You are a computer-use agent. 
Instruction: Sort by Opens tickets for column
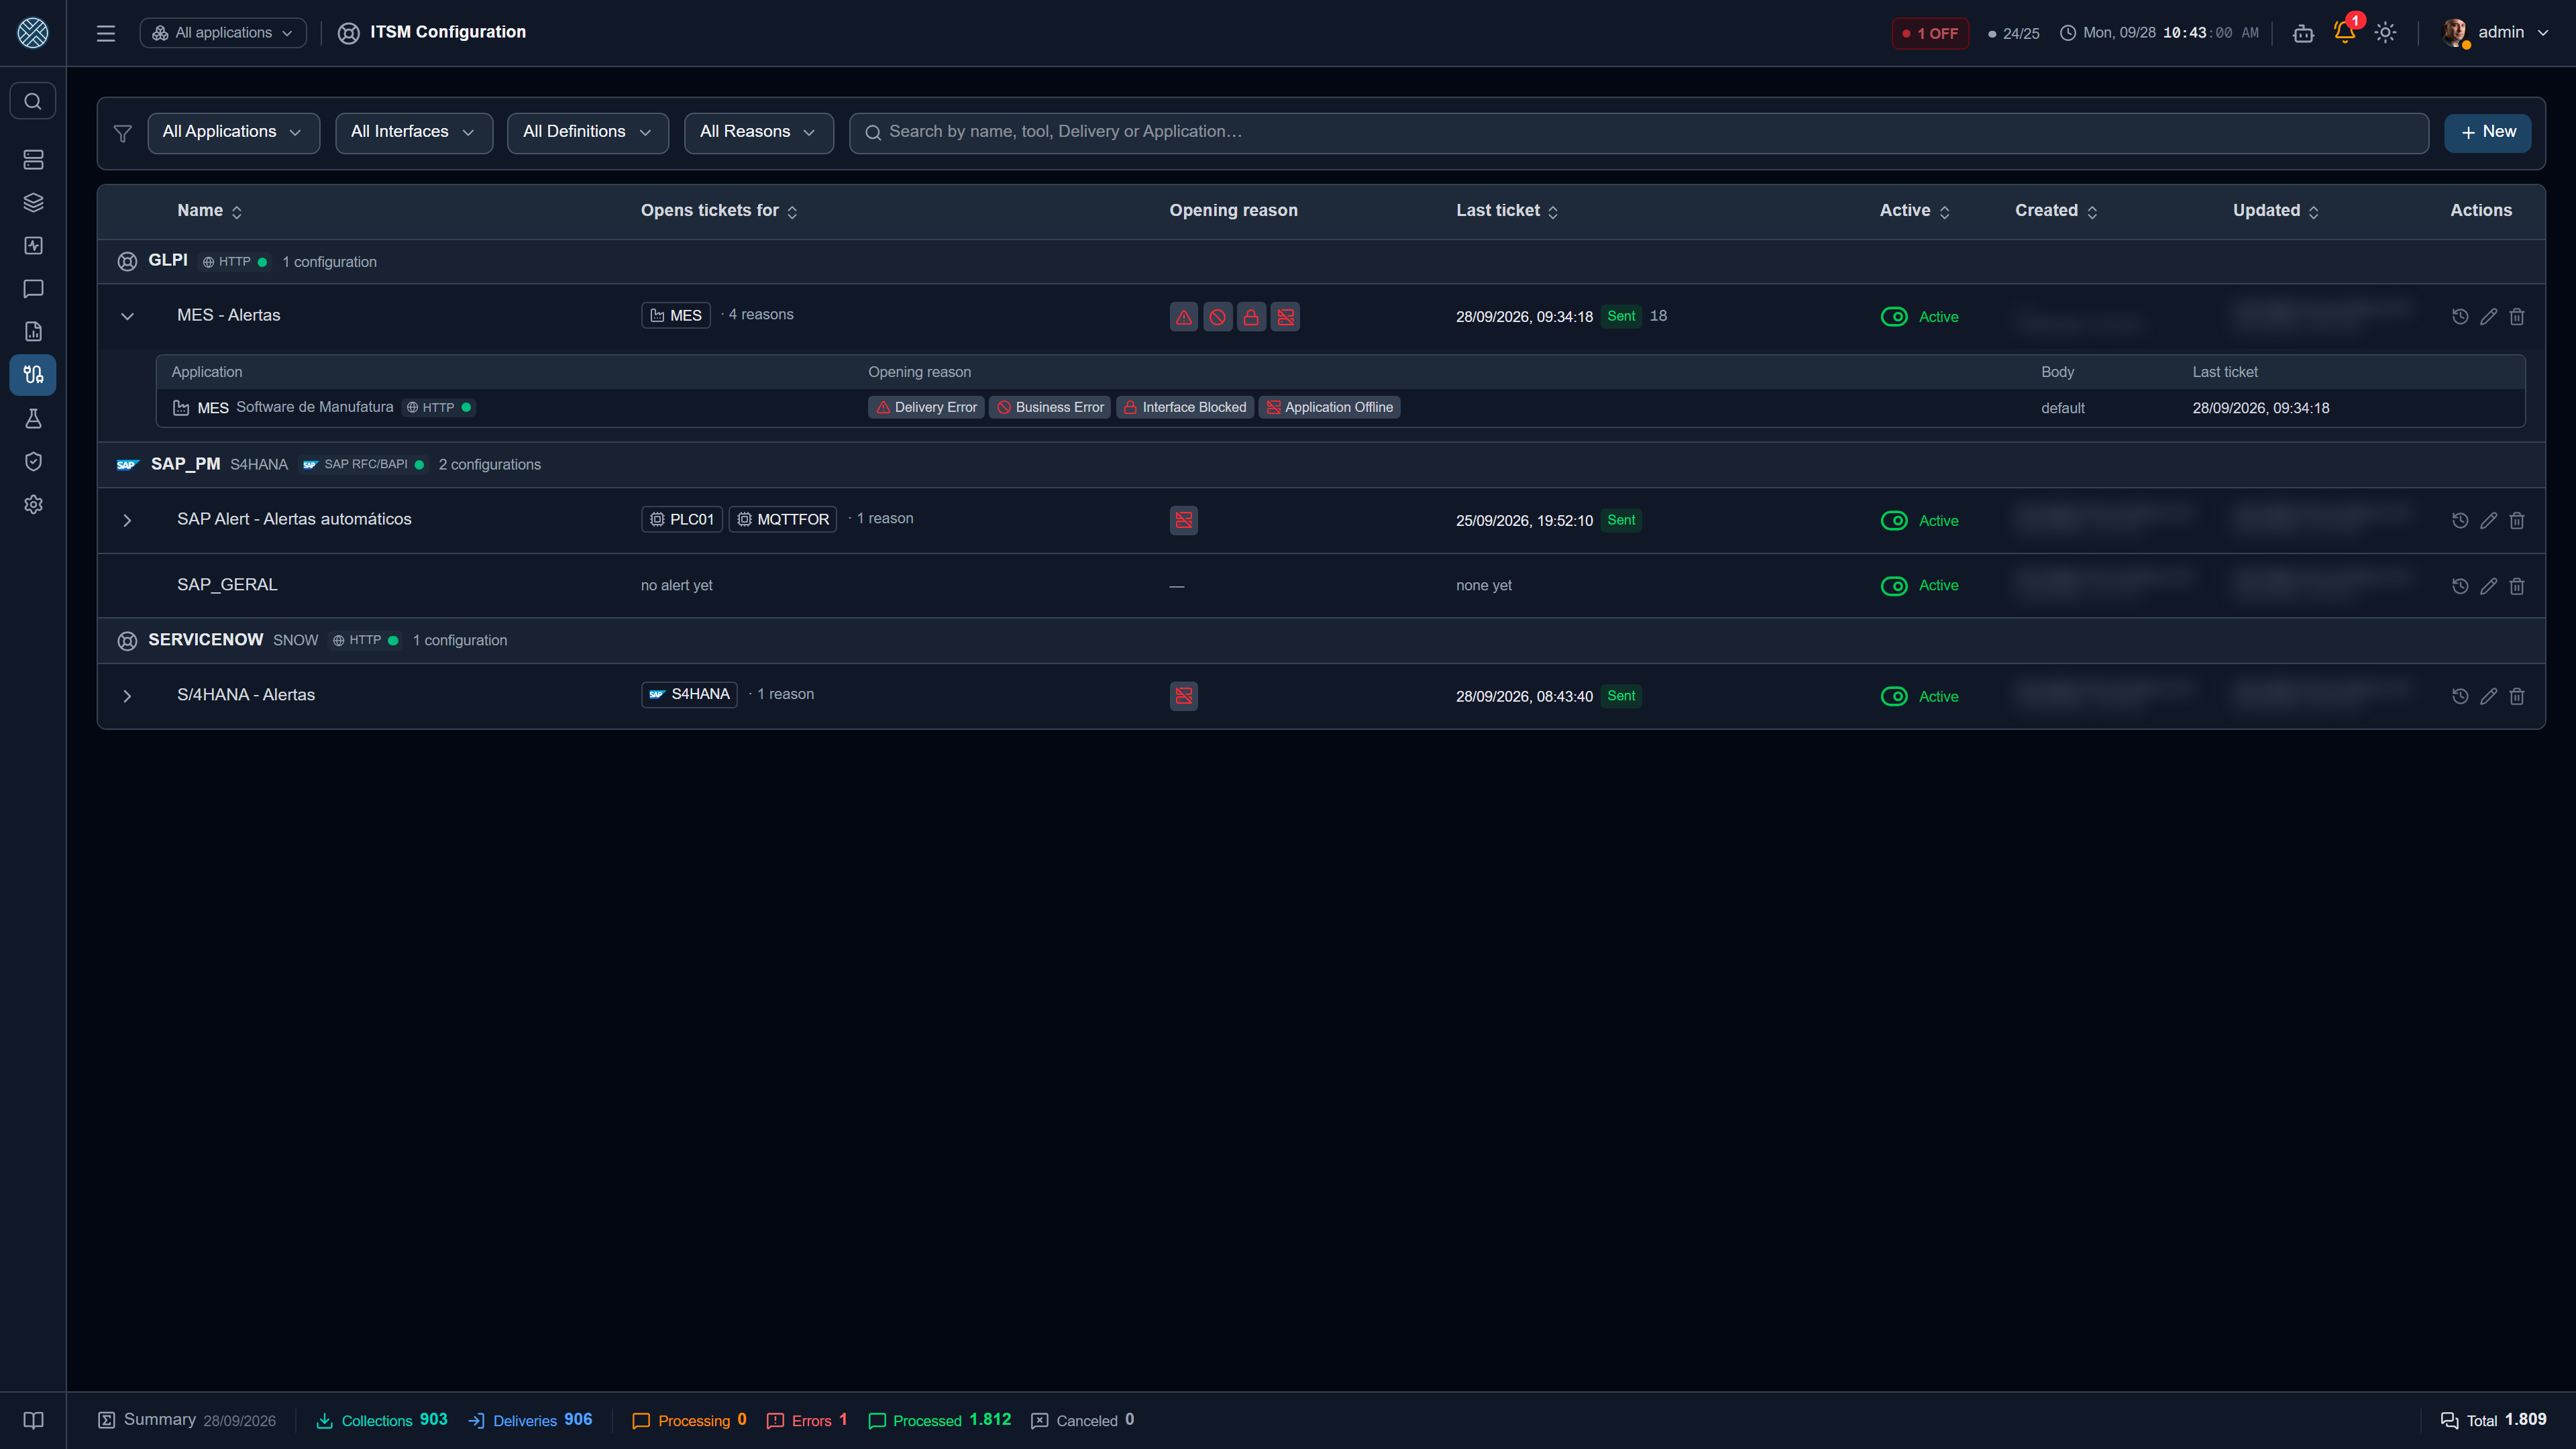pyautogui.click(x=719, y=211)
